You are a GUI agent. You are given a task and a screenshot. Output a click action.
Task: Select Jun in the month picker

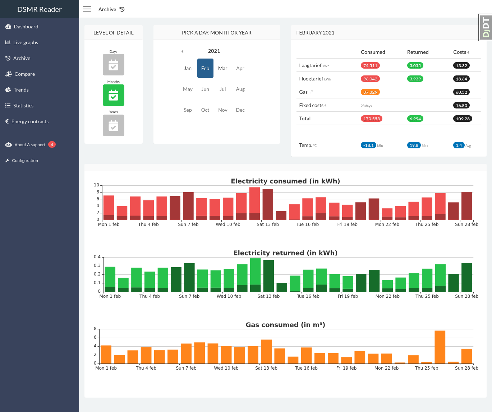[x=205, y=89]
